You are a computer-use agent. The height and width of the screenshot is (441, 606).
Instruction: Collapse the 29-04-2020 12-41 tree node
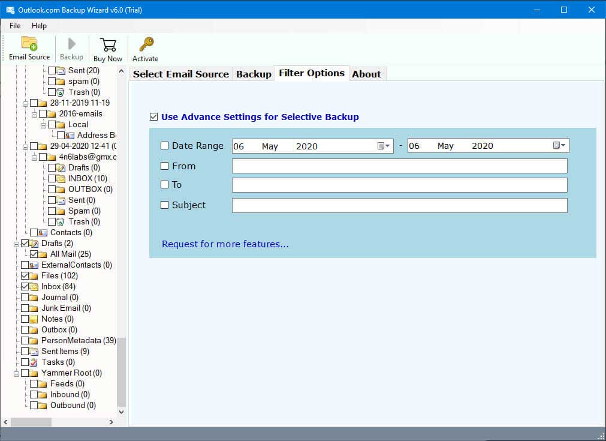tap(25, 147)
